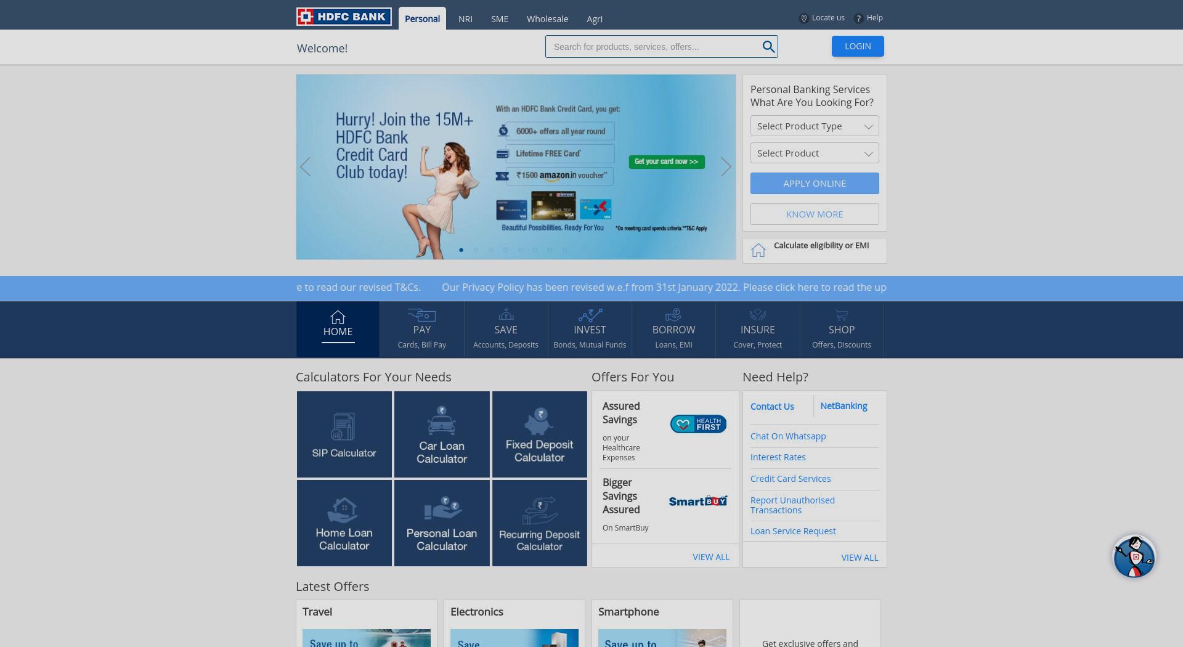Open Interest Rates link

coord(778,457)
